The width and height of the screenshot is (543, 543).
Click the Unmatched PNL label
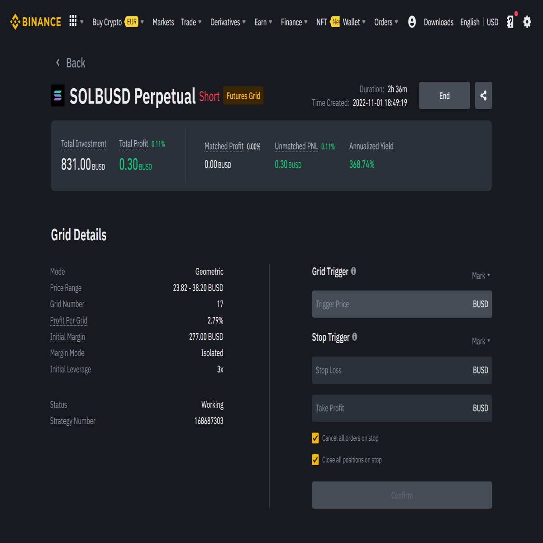(x=296, y=146)
